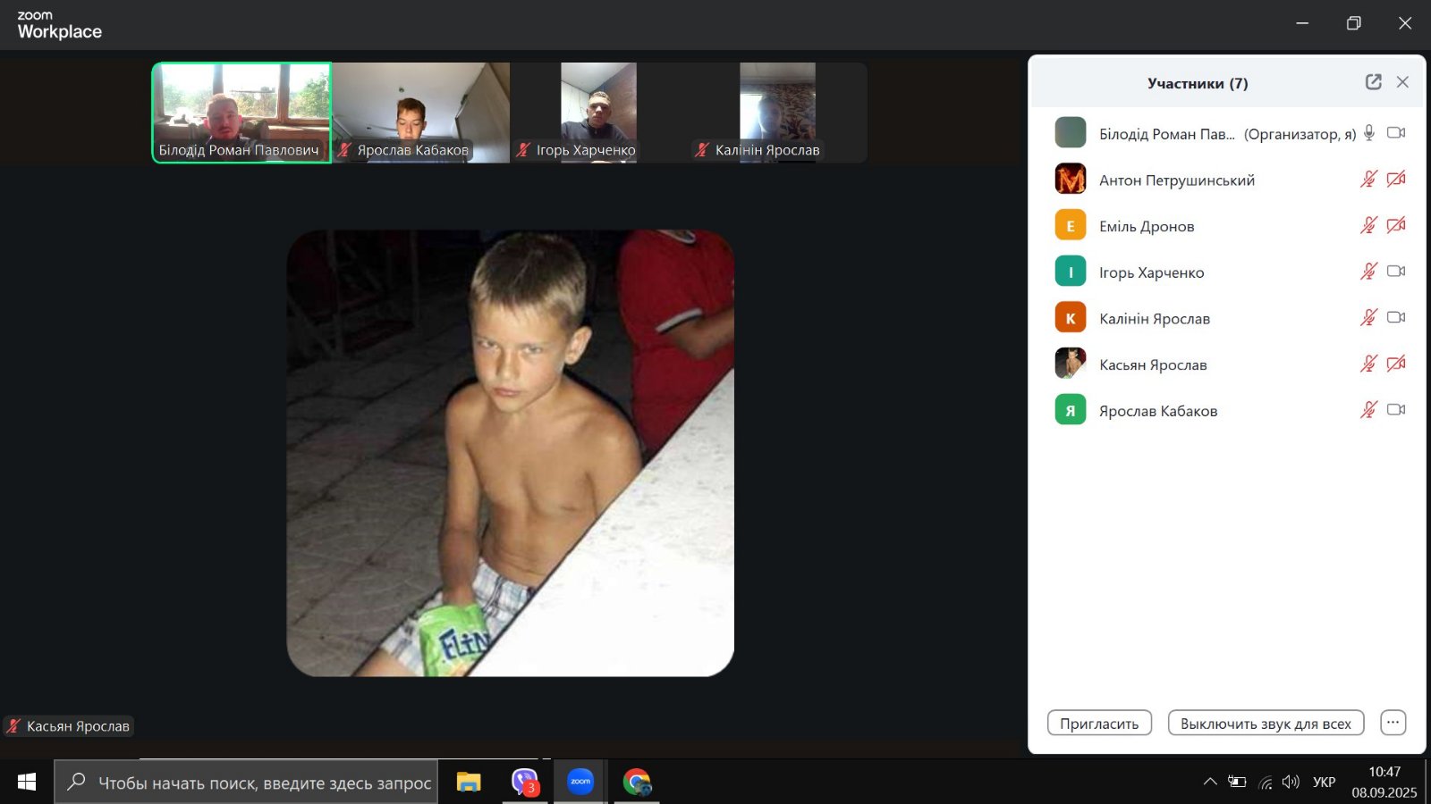The height and width of the screenshot is (804, 1431).
Task: Unmute Антон Петрушинський's microphone
Action: [x=1368, y=180]
